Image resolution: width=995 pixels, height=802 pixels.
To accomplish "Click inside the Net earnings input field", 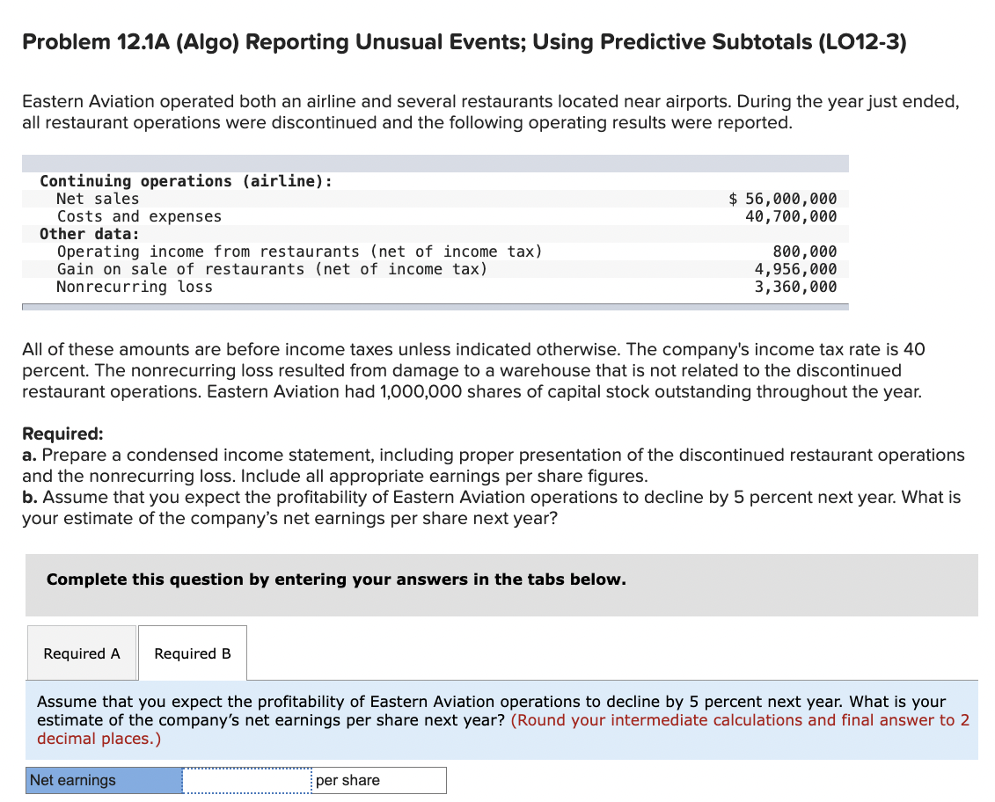I will click(246, 780).
